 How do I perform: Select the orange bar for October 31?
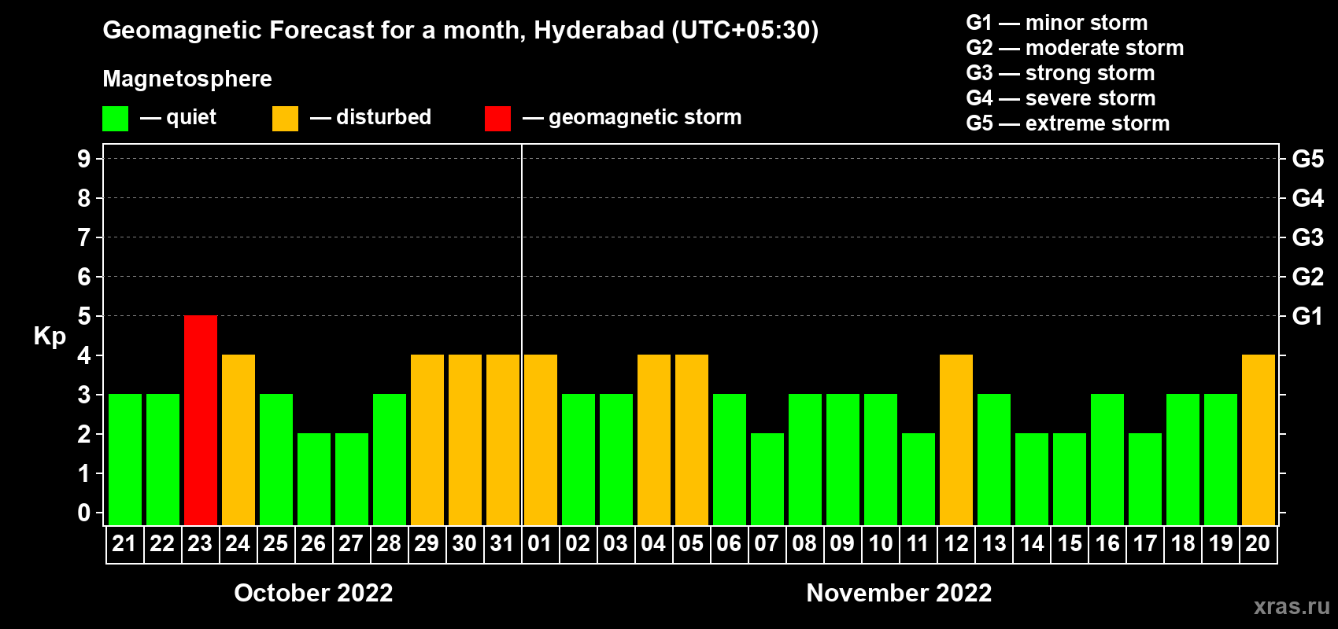(503, 440)
